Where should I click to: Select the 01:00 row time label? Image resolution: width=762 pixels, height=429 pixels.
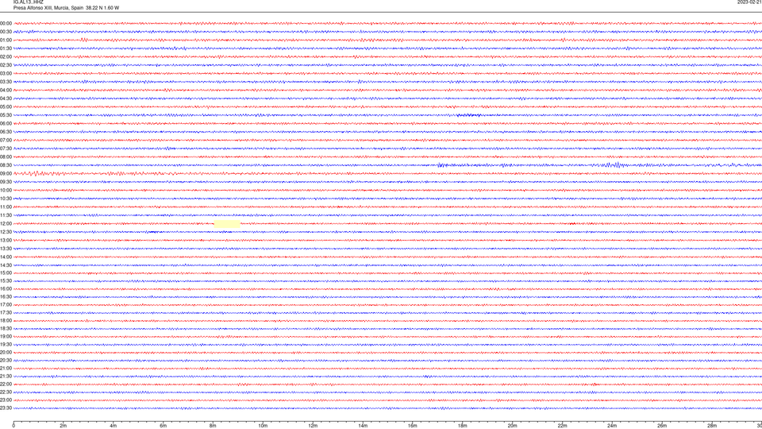(x=6, y=40)
